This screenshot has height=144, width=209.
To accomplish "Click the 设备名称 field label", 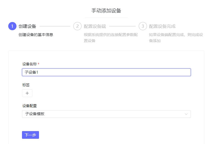I will [x=29, y=64].
